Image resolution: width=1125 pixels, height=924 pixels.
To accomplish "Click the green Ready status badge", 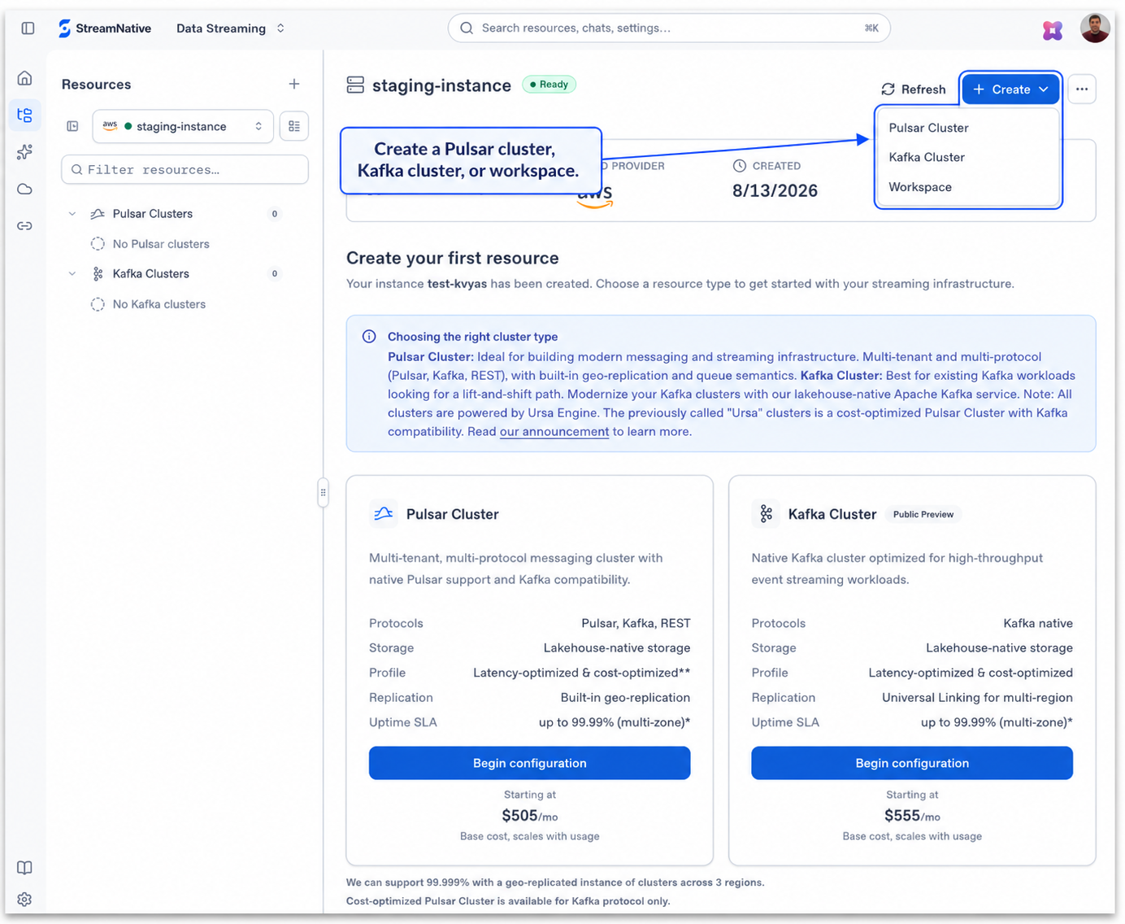I will (549, 85).
